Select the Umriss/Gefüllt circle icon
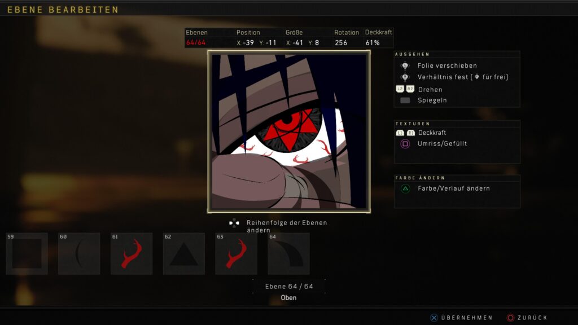Screen dimensions: 578x325 [x=404, y=143]
